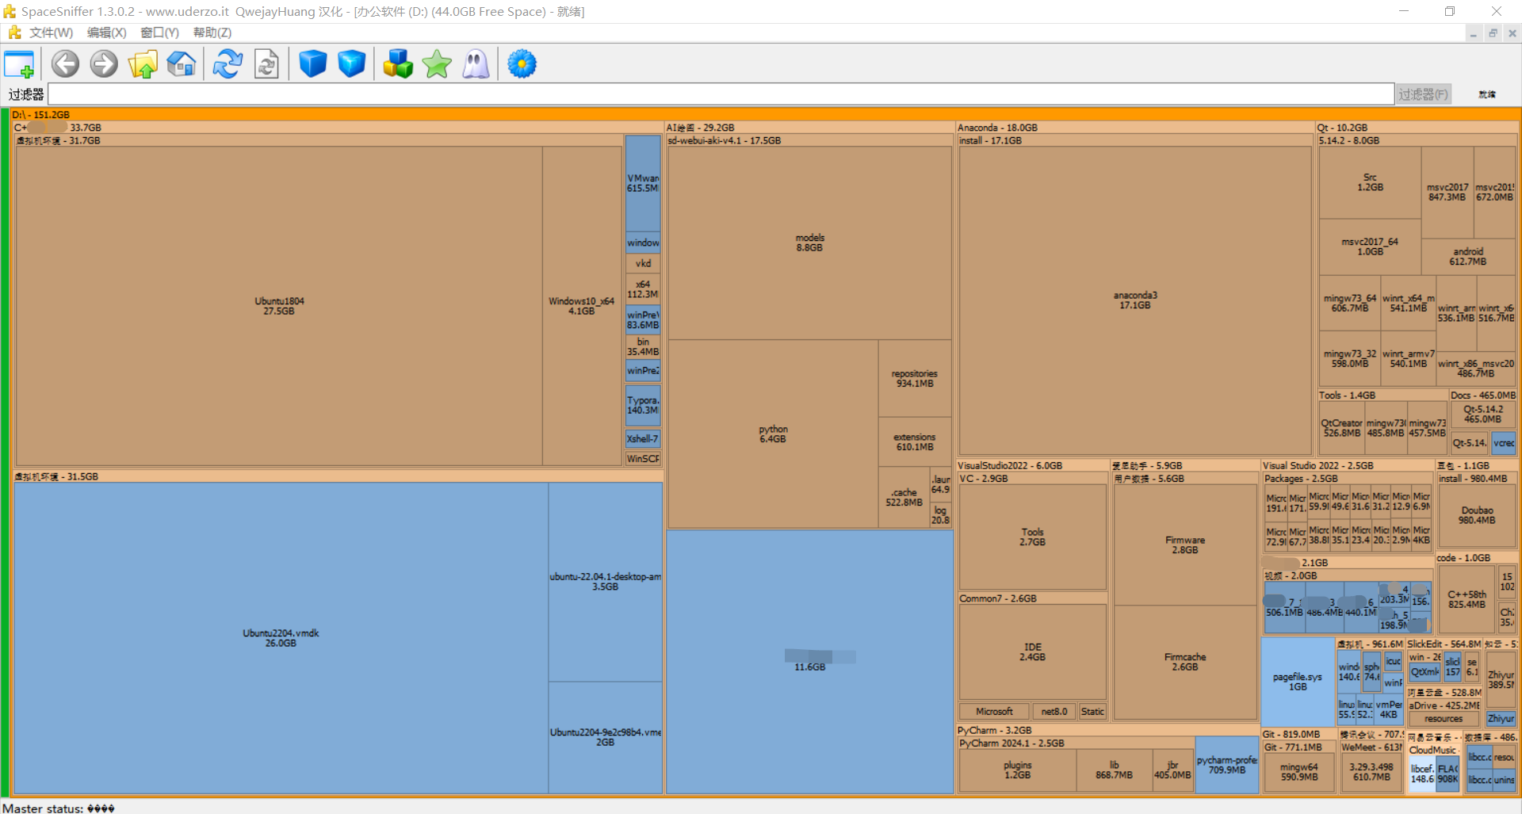The image size is (1522, 814).
Task: Select the ubuntu-22.04.1-desktop 3.5GB block
Action: pos(605,582)
